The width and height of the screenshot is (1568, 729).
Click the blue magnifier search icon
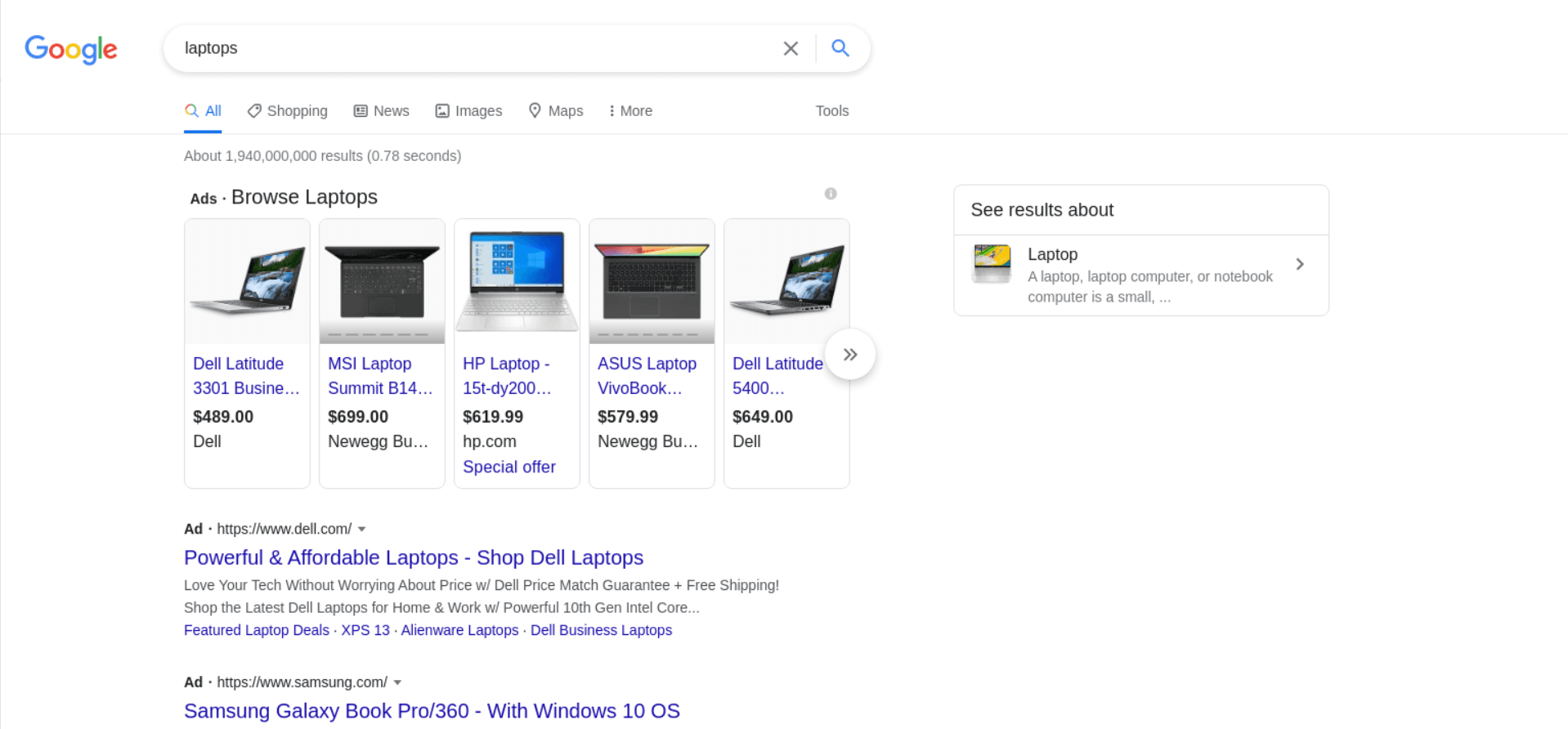[x=840, y=48]
